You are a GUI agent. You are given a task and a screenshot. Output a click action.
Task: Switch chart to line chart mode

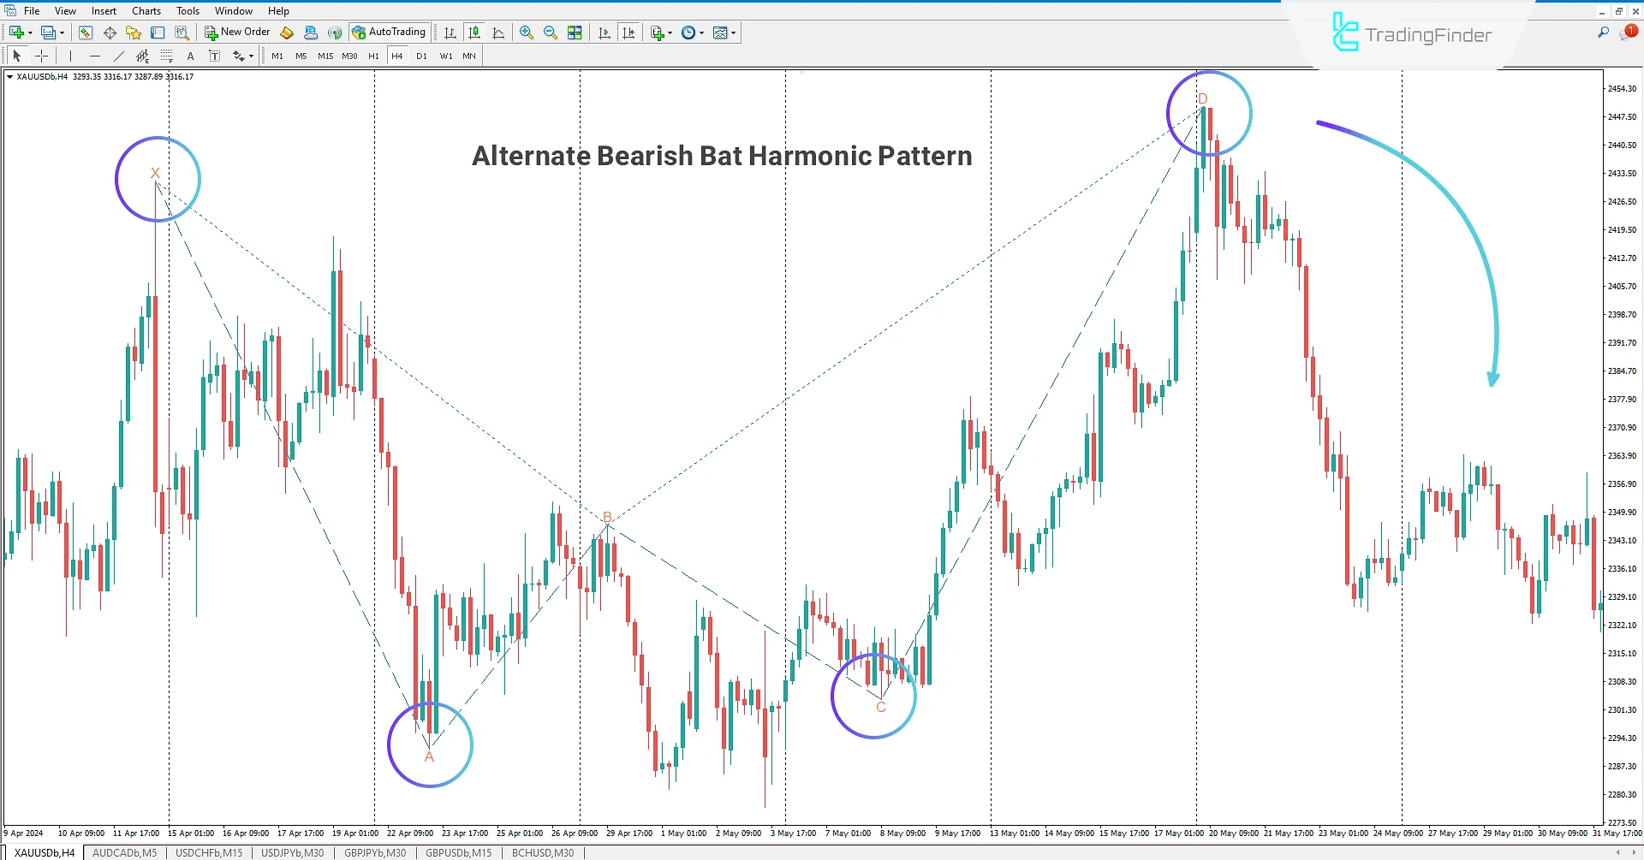point(499,33)
